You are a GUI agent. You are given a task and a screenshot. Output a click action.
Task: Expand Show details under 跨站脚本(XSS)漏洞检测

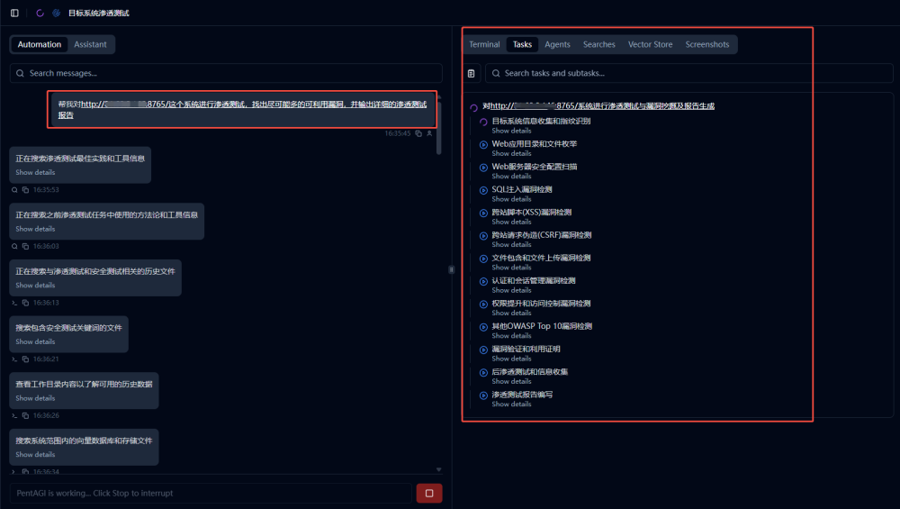click(x=511, y=223)
